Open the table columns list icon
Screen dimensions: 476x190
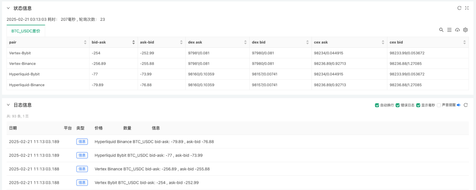pos(449,30)
